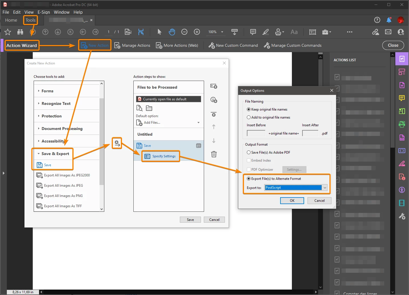Click New Custom Command
Image resolution: width=409 pixels, height=295 pixels.
pos(233,45)
